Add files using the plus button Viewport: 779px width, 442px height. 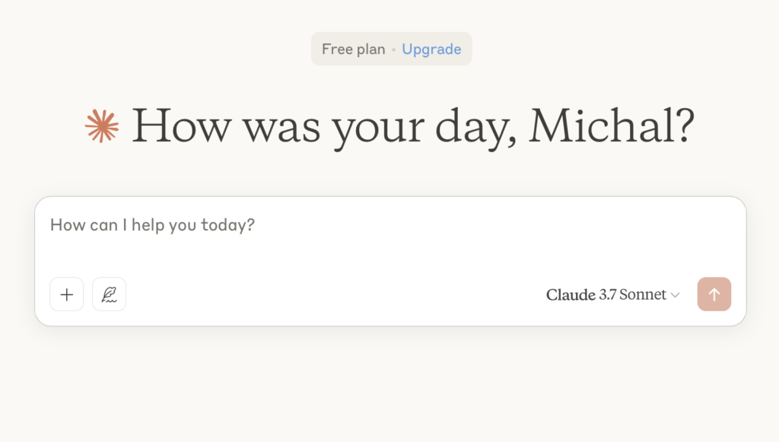tap(67, 294)
